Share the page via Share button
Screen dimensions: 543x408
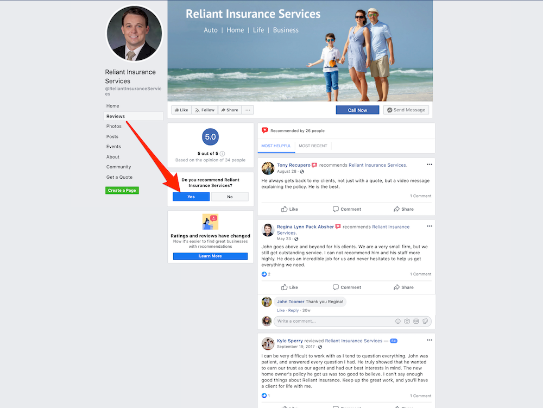click(x=230, y=110)
